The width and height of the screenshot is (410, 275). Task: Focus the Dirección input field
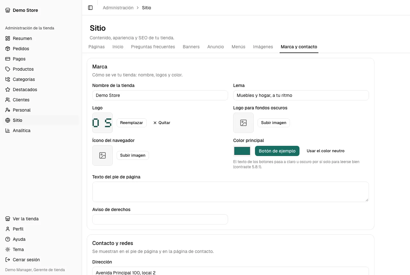pos(231,271)
